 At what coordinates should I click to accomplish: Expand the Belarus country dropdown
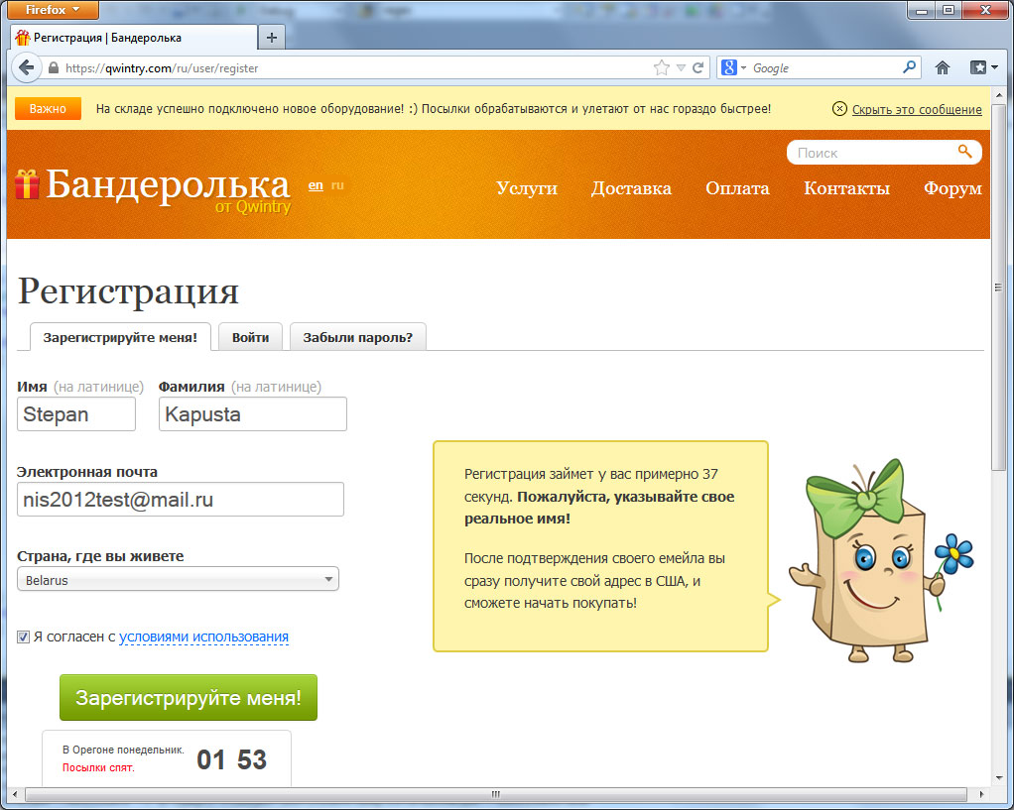178,580
